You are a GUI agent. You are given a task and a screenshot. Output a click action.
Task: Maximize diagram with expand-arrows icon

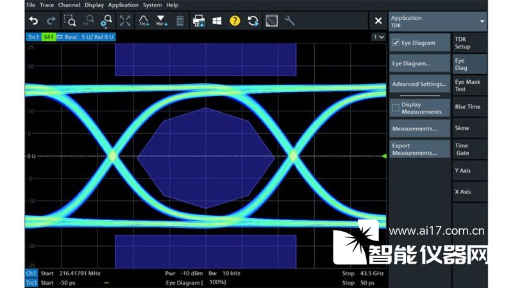pos(125,21)
